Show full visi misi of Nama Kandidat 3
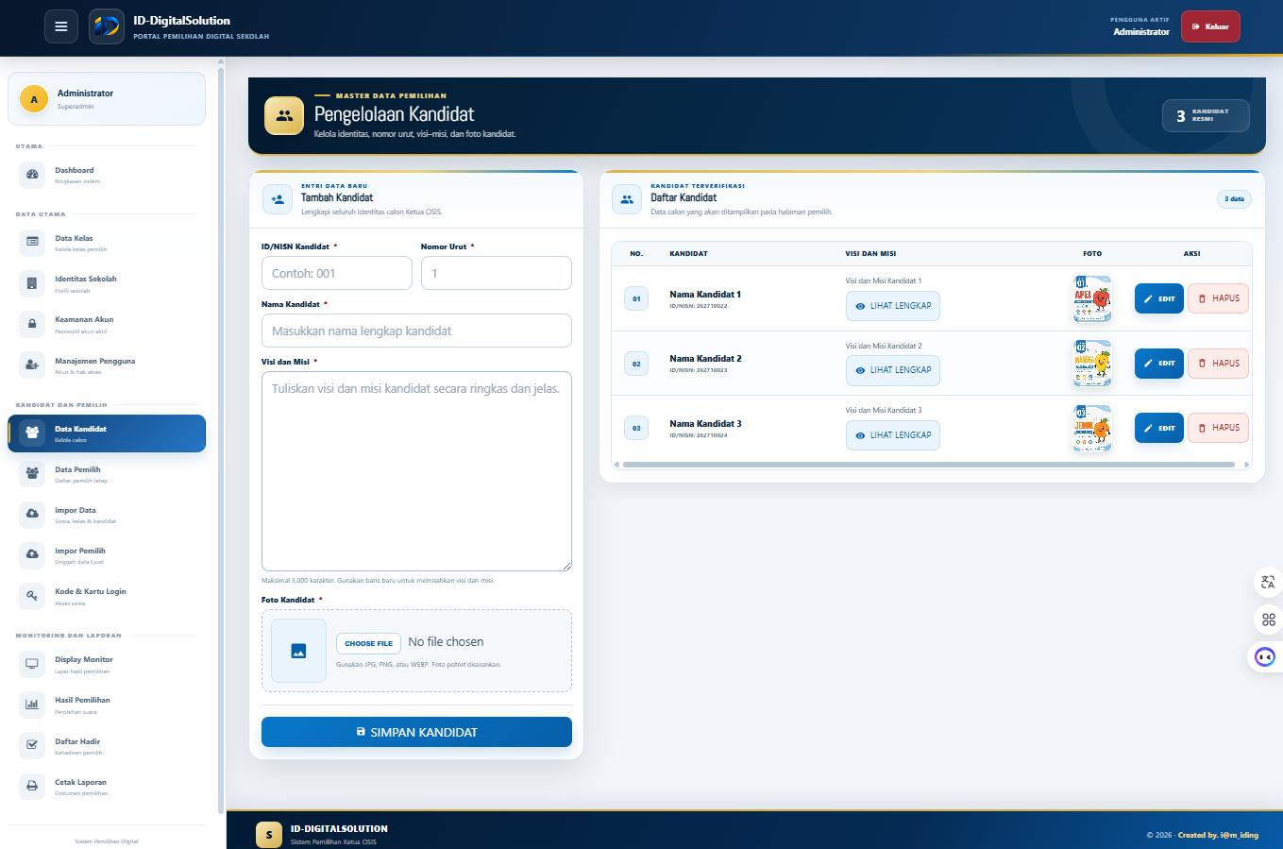Screen dimensions: 1283x849 tap(893, 435)
